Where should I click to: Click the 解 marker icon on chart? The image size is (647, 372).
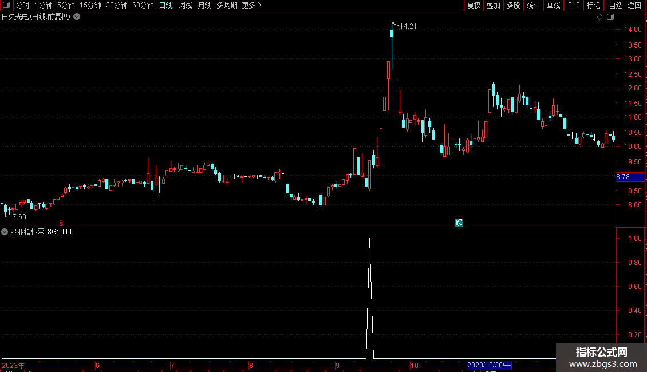pyautogui.click(x=459, y=223)
